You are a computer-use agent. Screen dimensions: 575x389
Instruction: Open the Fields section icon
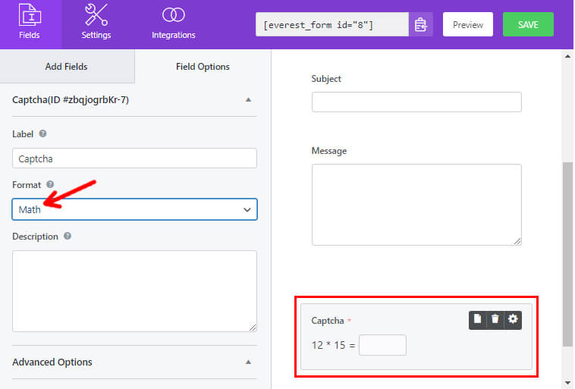pyautogui.click(x=30, y=15)
